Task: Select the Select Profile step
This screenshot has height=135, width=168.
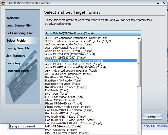Action: [x=16, y=41]
